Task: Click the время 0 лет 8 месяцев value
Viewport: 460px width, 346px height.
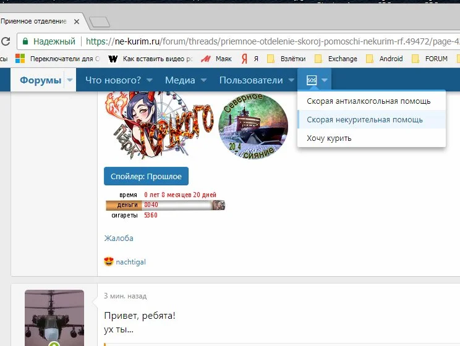Action: tap(180, 195)
